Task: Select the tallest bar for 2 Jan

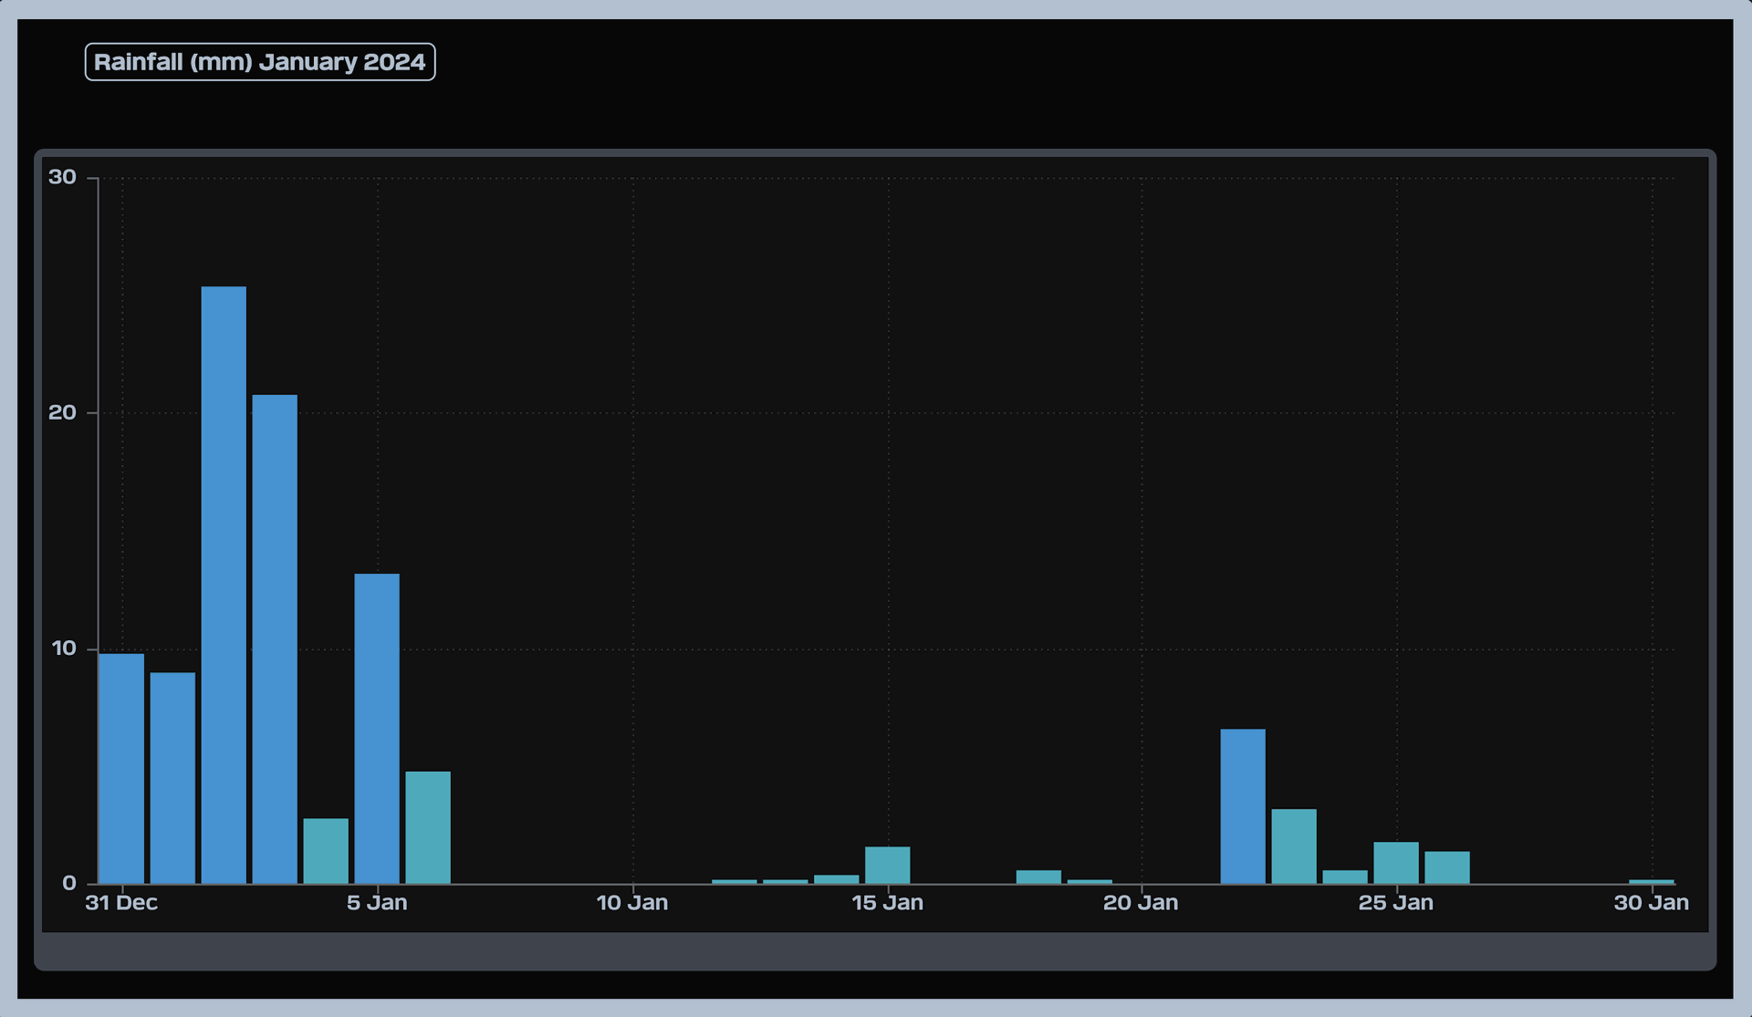Action: click(x=224, y=584)
